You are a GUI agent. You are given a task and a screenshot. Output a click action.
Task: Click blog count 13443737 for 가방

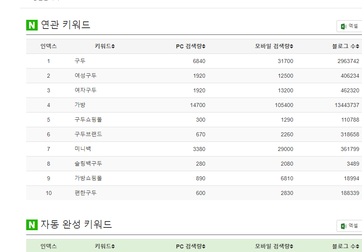347,105
